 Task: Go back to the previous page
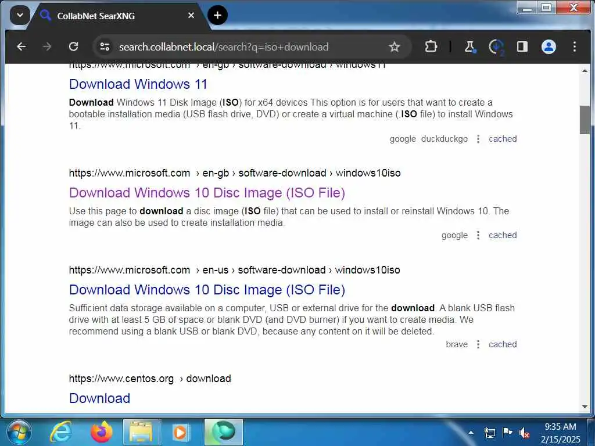(21, 46)
